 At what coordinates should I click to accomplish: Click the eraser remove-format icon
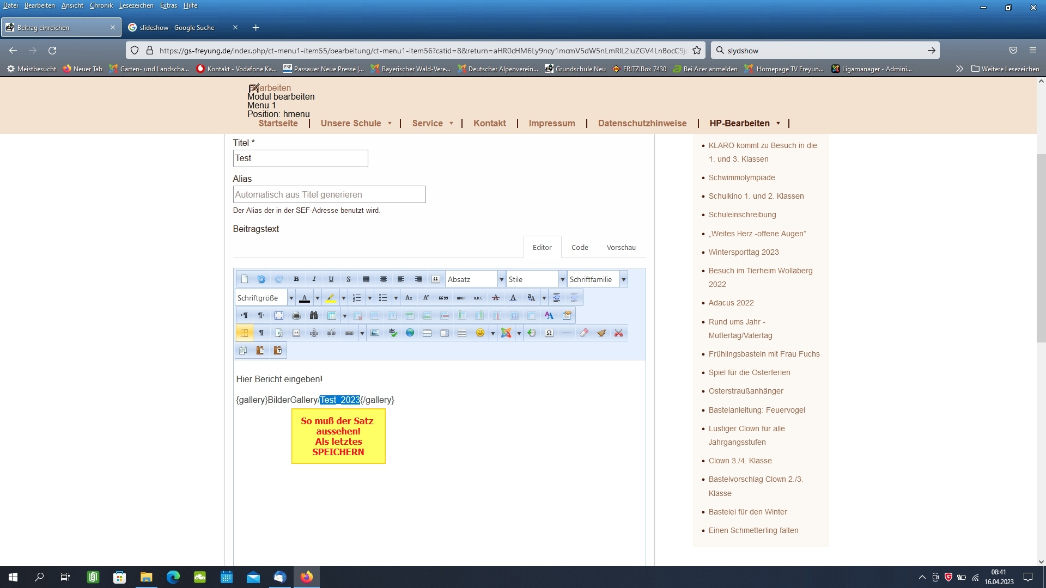pyautogui.click(x=584, y=333)
